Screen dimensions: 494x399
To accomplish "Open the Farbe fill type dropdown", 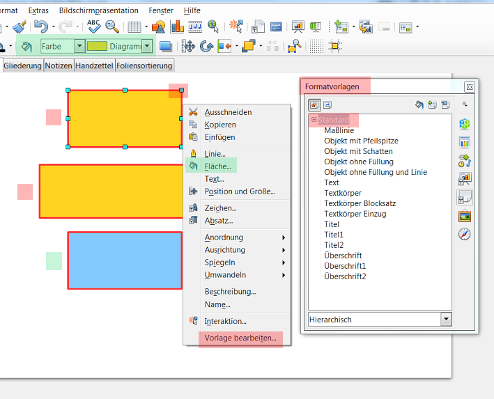I will pyautogui.click(x=79, y=47).
